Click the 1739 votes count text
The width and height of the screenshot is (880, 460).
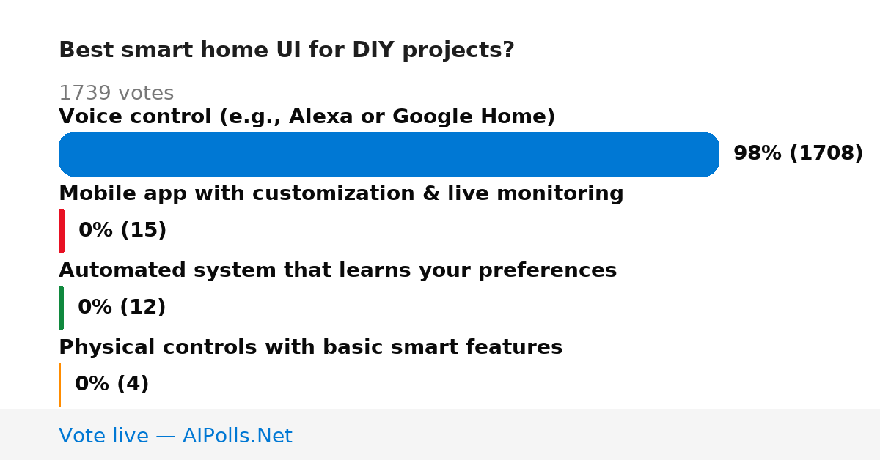116,93
